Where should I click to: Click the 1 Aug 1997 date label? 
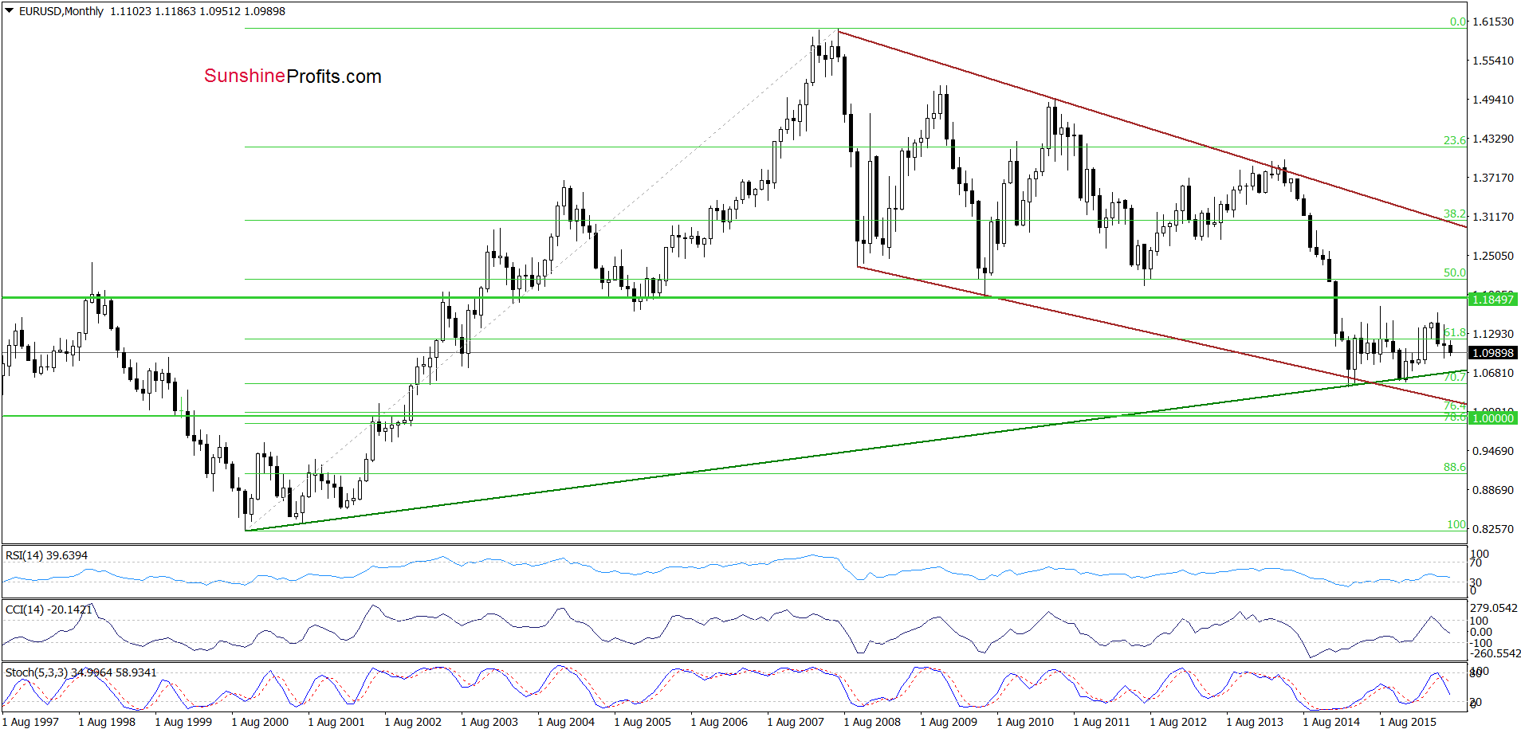(x=30, y=722)
